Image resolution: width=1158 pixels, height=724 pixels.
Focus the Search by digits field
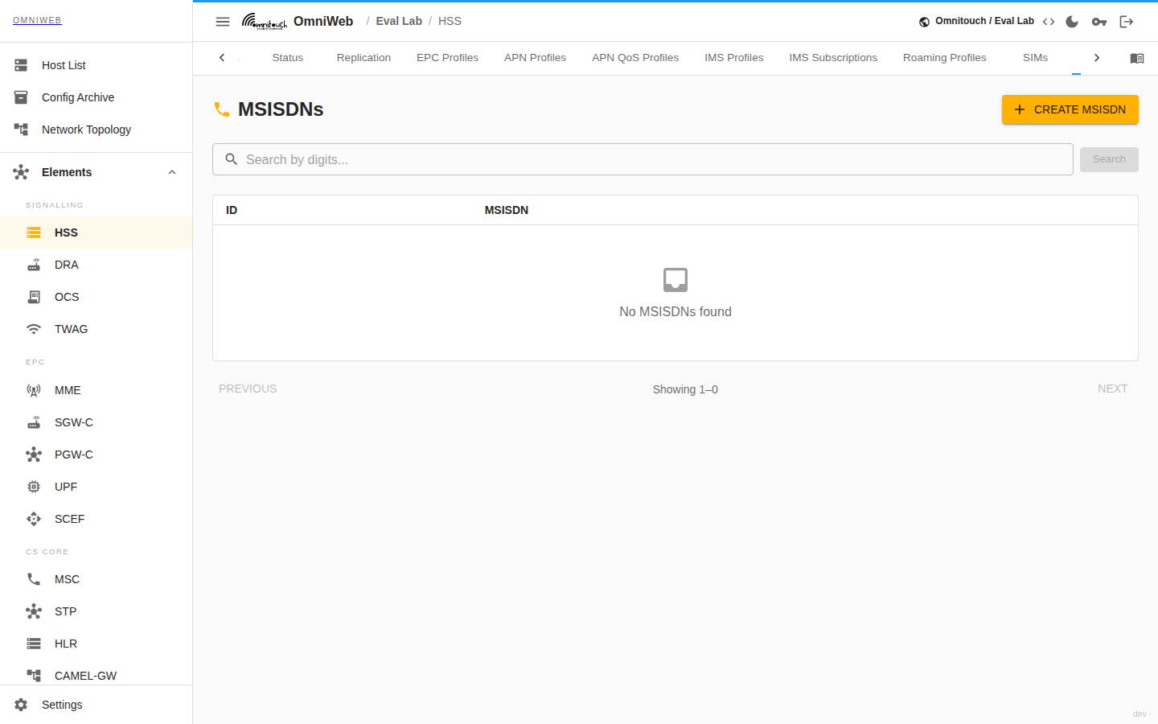point(643,159)
